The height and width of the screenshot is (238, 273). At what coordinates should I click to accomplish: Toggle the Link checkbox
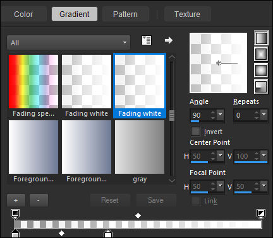[195, 201]
